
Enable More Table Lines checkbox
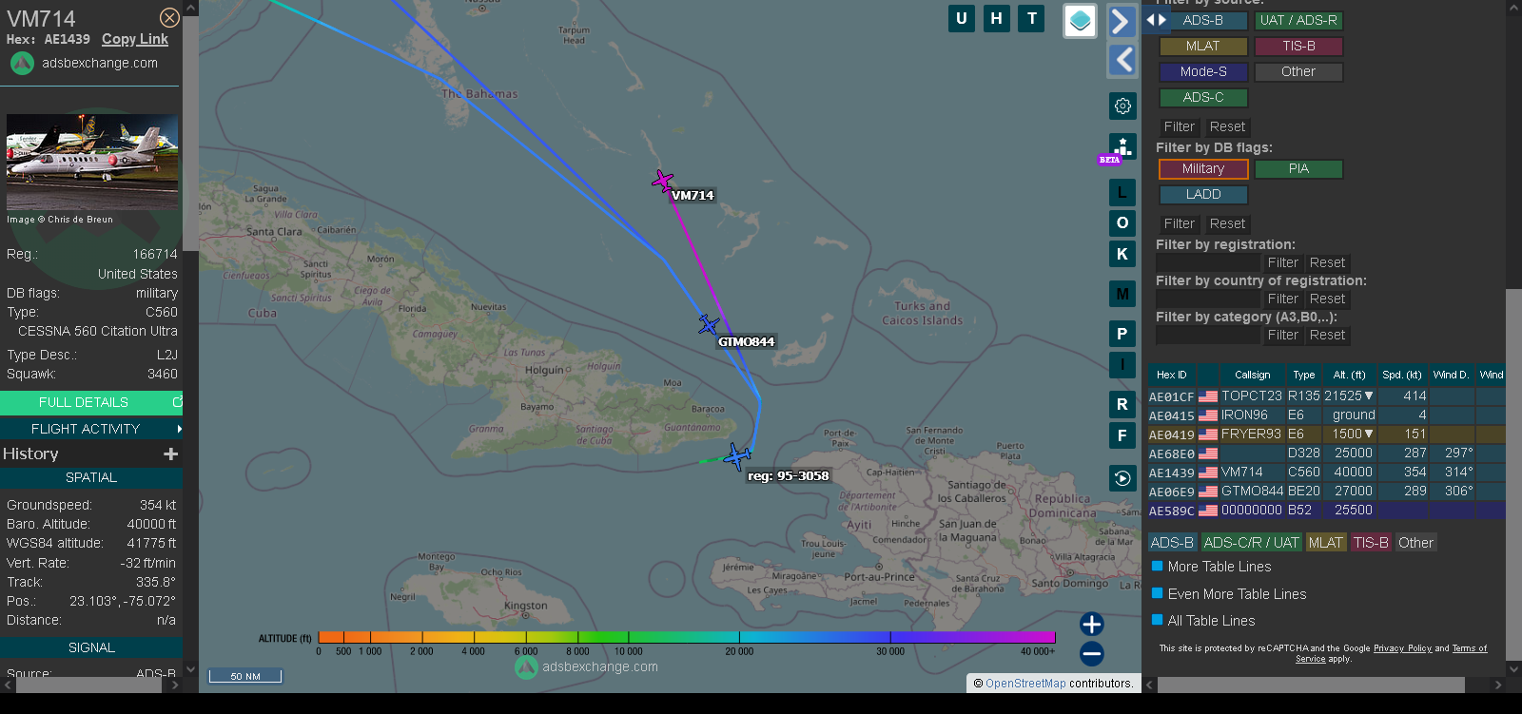[1158, 566]
